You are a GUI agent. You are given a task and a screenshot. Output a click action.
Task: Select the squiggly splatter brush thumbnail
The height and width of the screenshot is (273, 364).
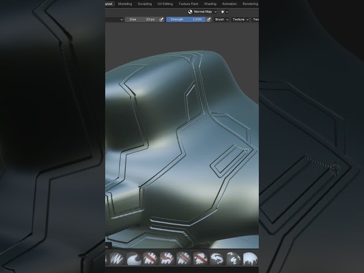tap(234, 259)
